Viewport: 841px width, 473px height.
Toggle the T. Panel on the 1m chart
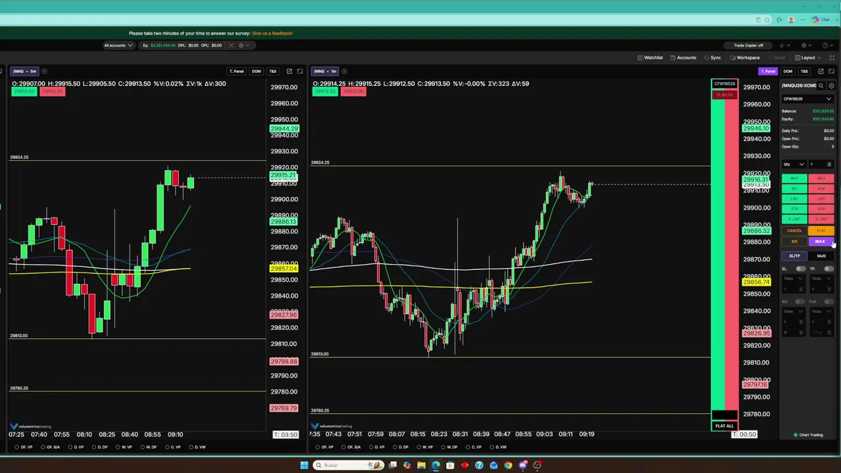coord(768,71)
